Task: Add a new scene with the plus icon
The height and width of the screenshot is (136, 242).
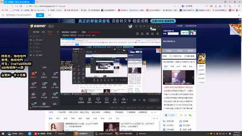Action: coord(58,32)
